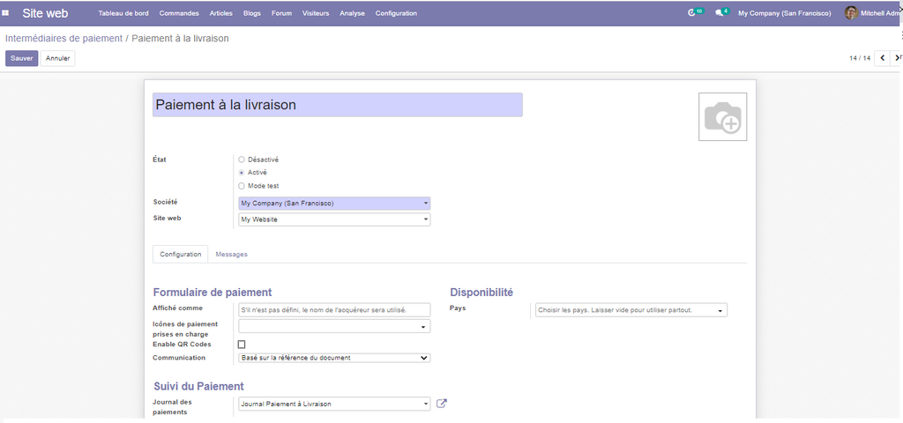Open Intermédiaires de paiement breadcrumb link
903x423 pixels.
coord(63,39)
